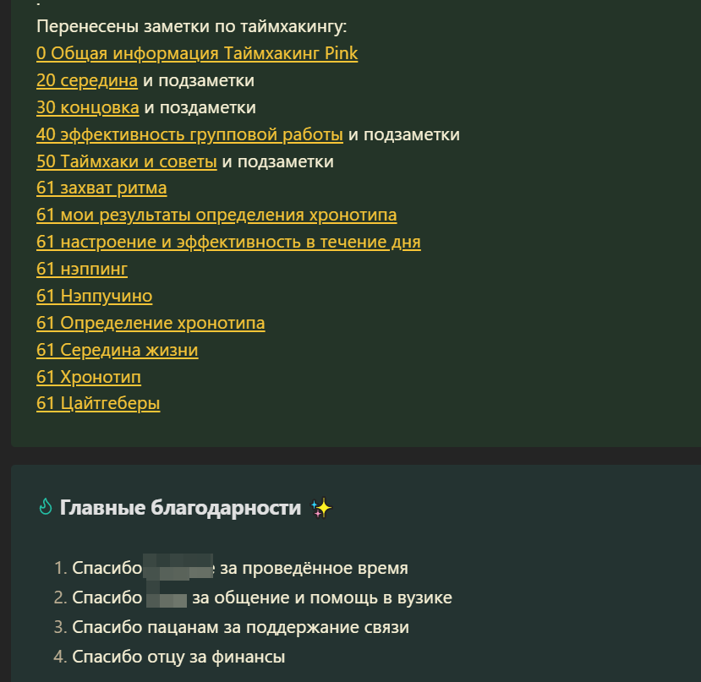Open 61 настроение и эффективность в течение дня

[228, 242]
